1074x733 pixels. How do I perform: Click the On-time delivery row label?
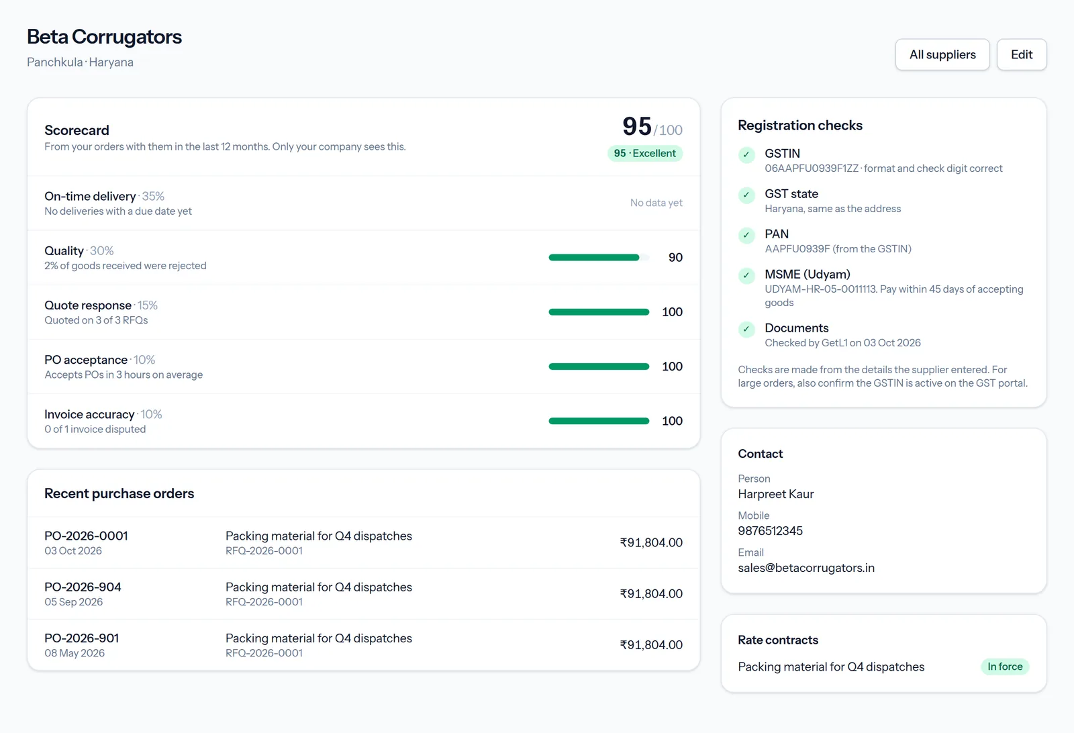(x=90, y=196)
